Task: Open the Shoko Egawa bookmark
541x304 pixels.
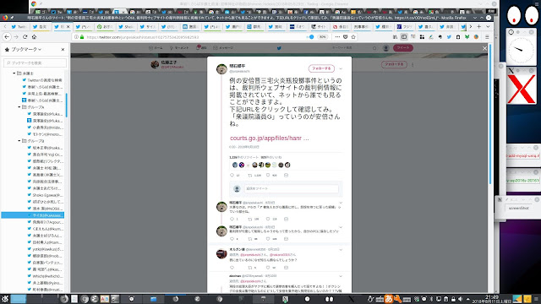Action: (x=45, y=195)
